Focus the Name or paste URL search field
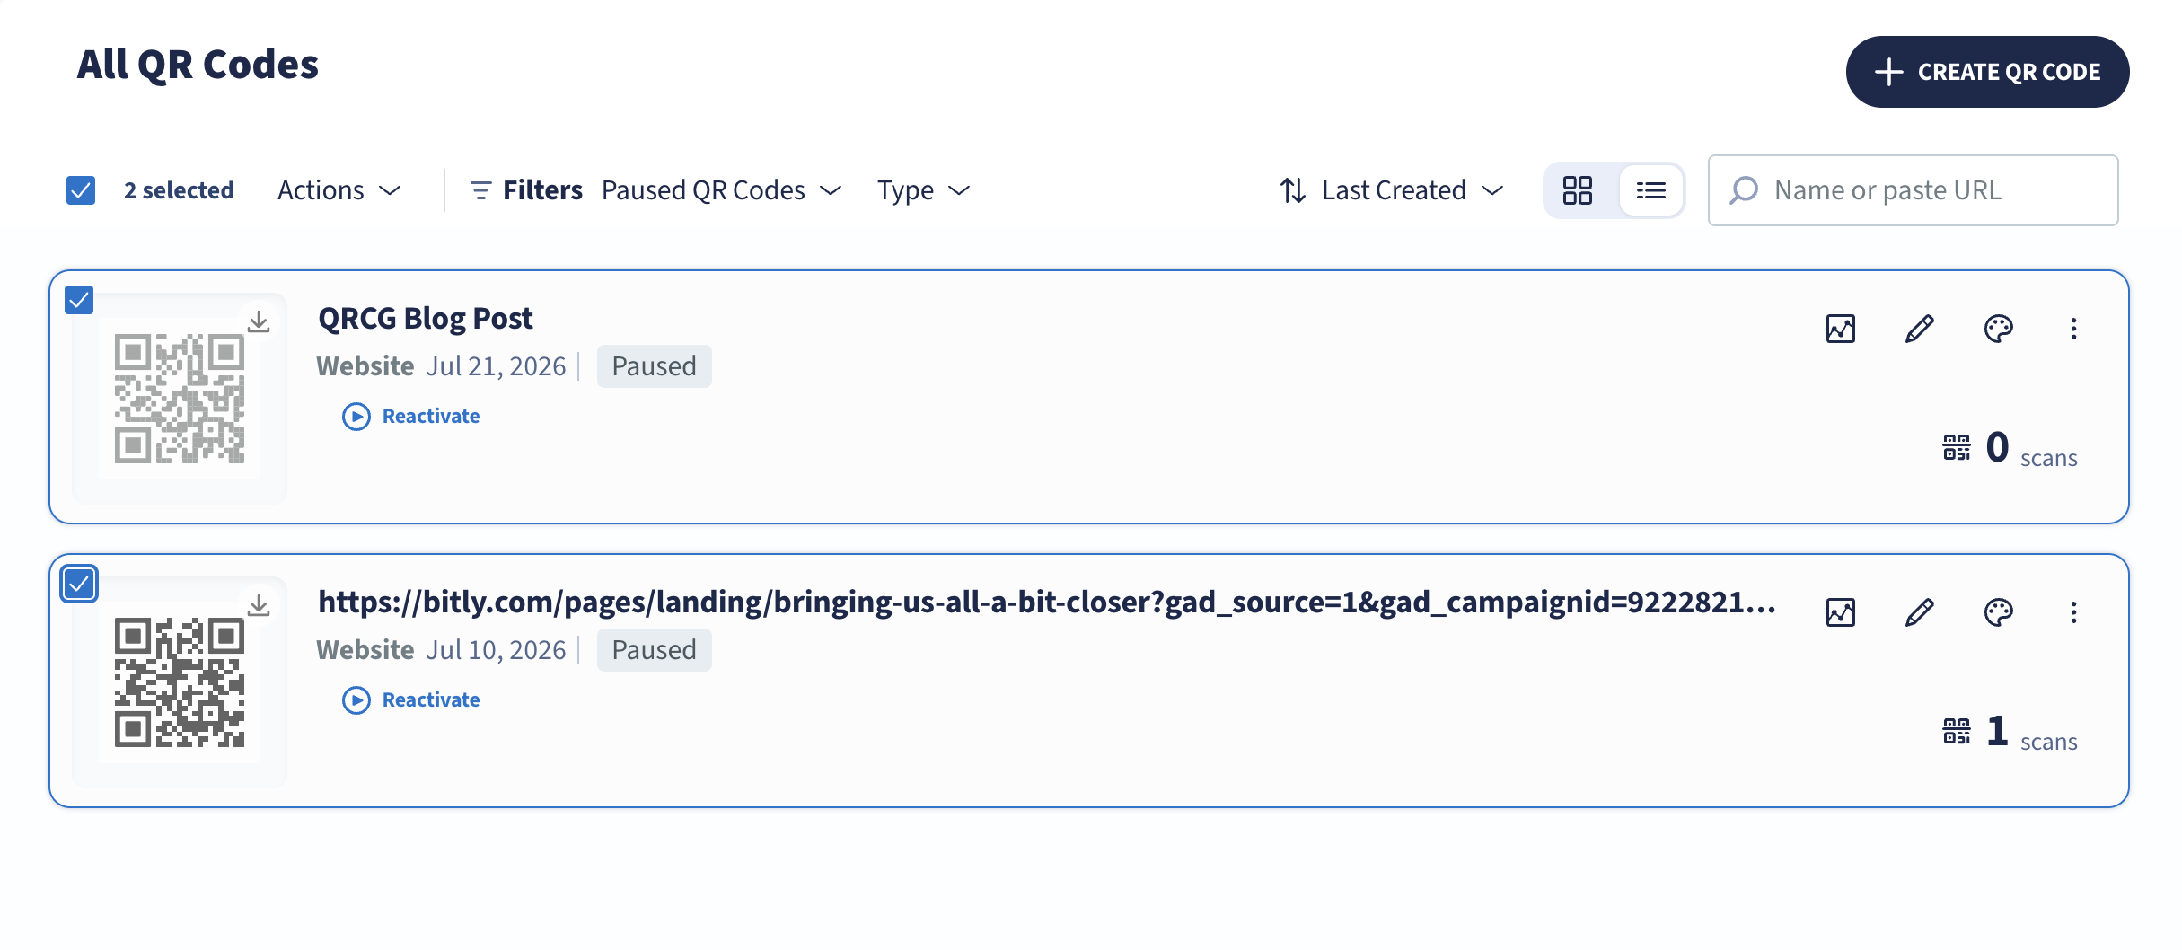The width and height of the screenshot is (2182, 950). point(1913,190)
